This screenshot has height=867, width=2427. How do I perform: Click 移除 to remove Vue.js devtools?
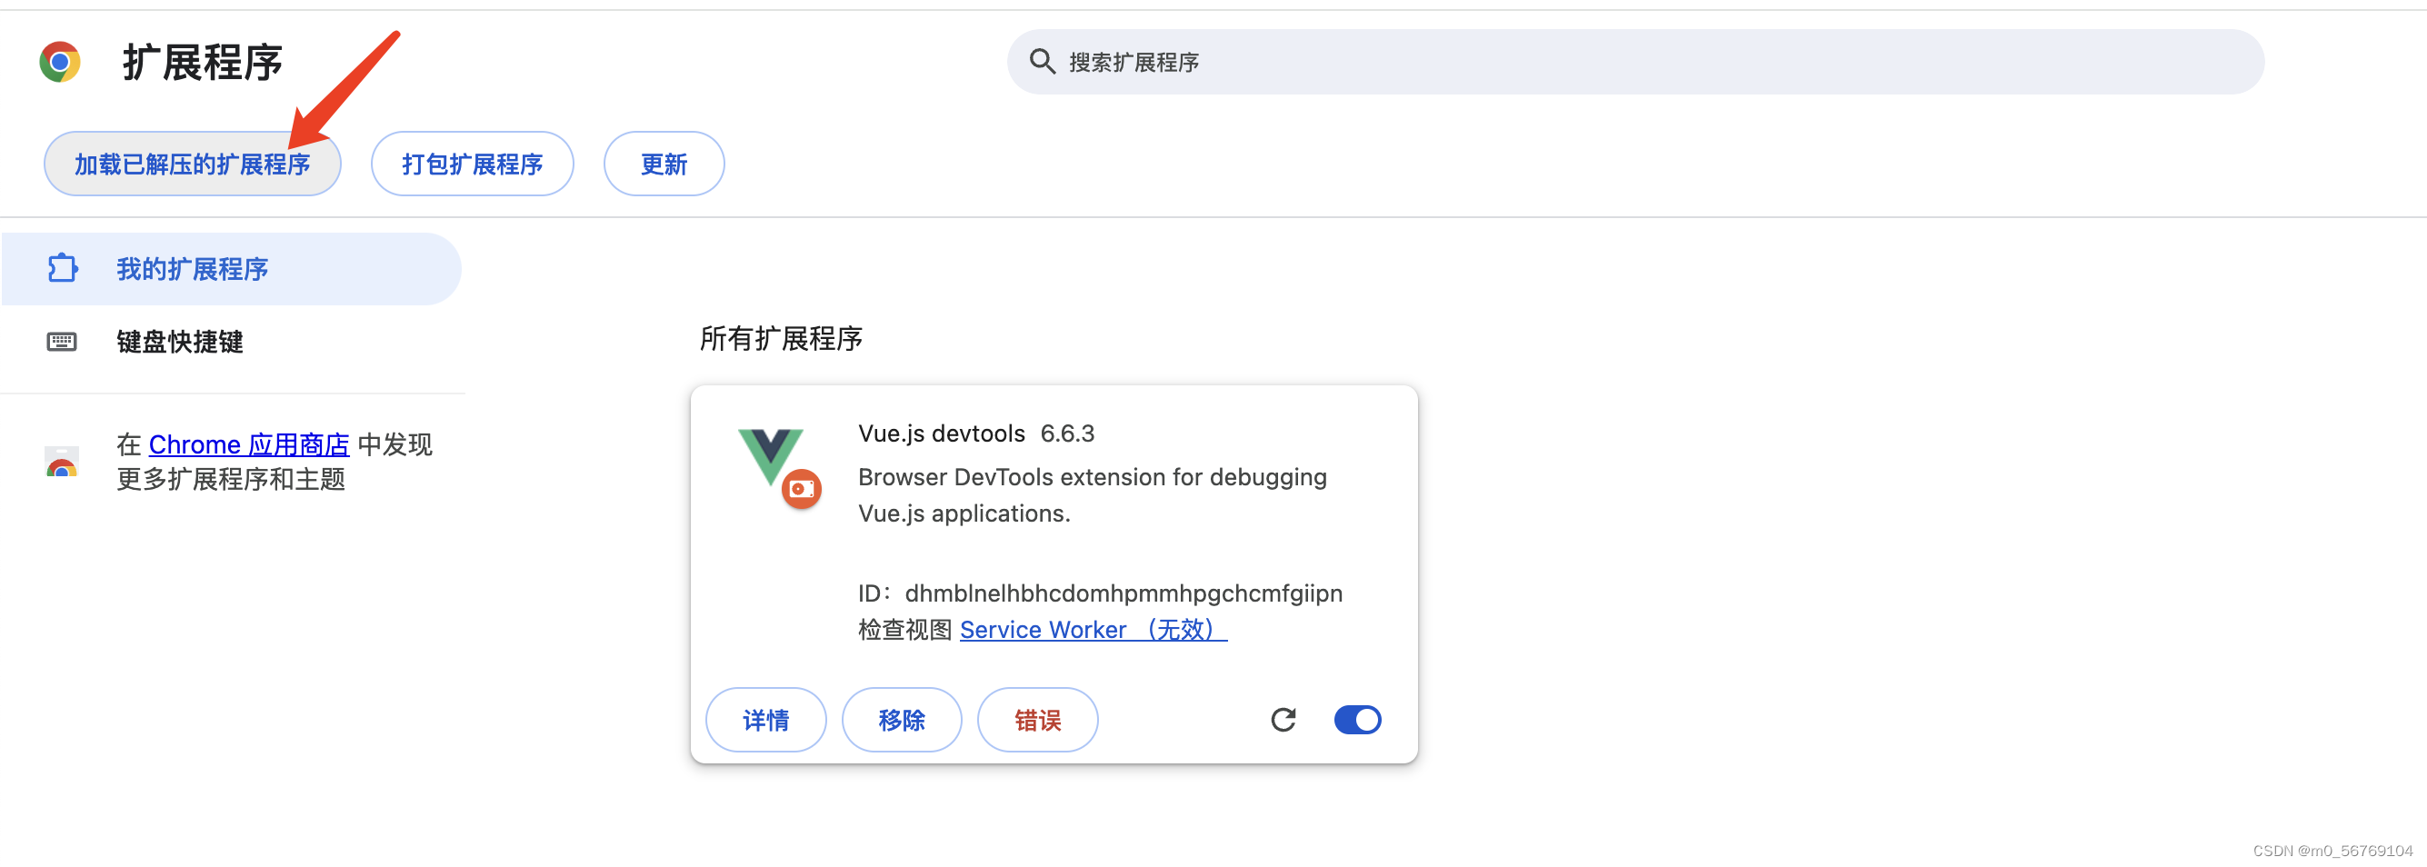tap(901, 719)
